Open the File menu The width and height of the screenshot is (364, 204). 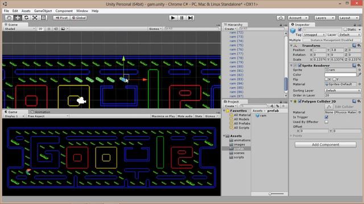(6, 11)
